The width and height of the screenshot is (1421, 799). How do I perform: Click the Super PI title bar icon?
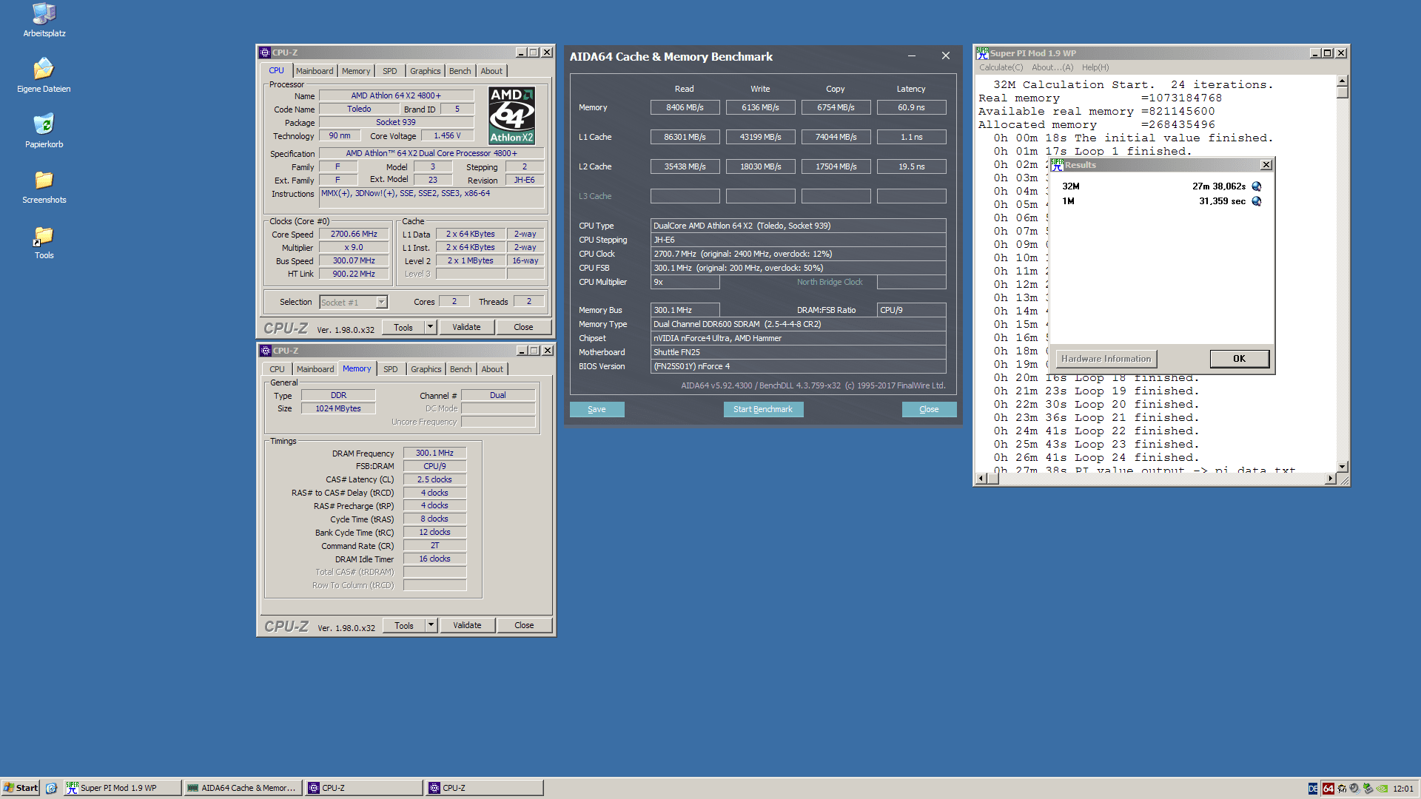[982, 53]
